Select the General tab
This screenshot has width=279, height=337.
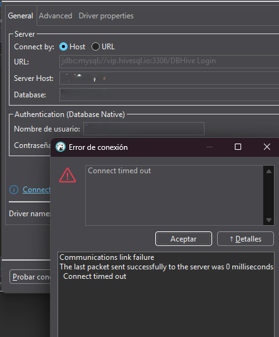pyautogui.click(x=21, y=16)
